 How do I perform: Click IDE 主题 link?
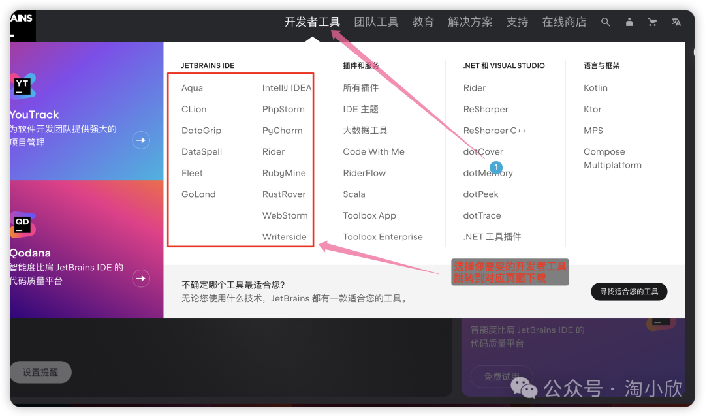(x=360, y=109)
